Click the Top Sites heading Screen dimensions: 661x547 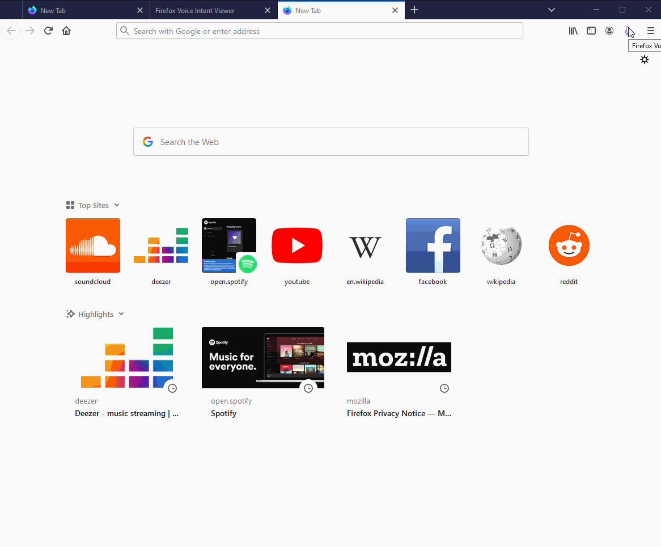[x=93, y=205]
